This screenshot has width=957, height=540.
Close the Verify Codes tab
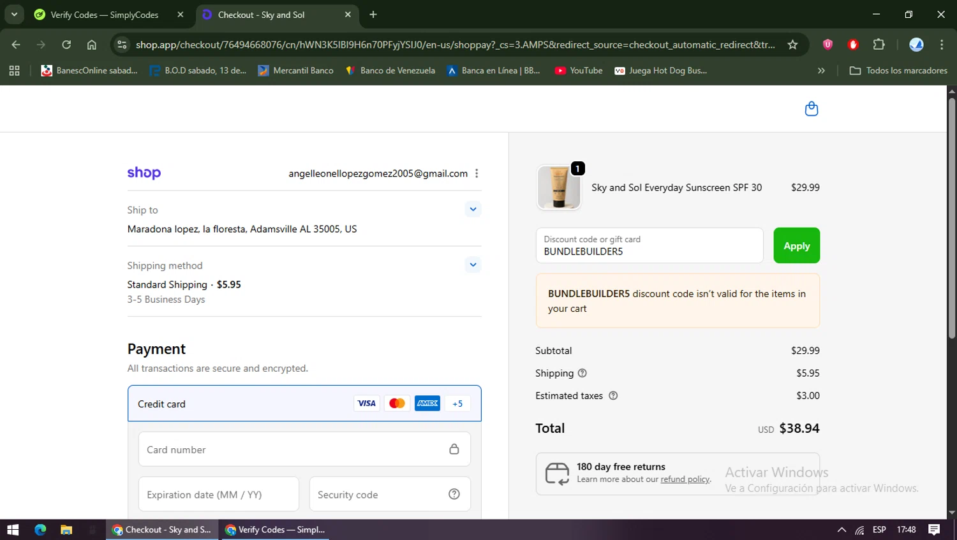point(181,15)
